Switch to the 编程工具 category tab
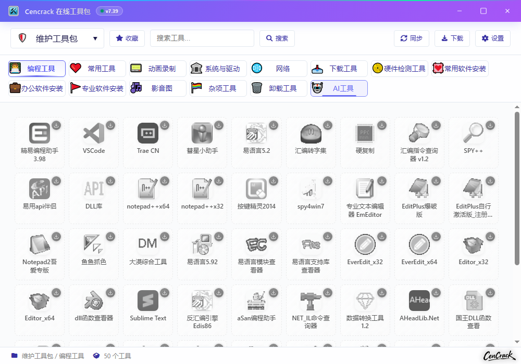Image resolution: width=521 pixels, height=364 pixels. (37, 69)
